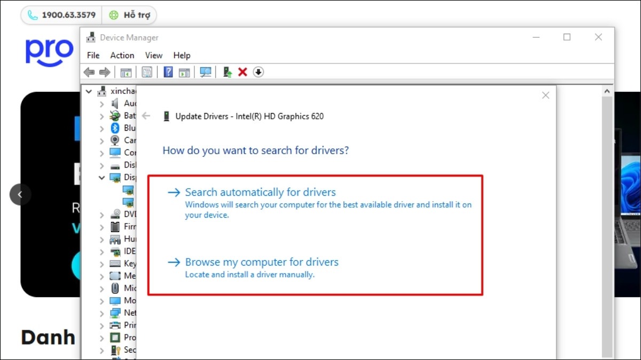The width and height of the screenshot is (641, 360).
Task: Click the Hỗ trợ support button on webpage
Action: tap(129, 15)
